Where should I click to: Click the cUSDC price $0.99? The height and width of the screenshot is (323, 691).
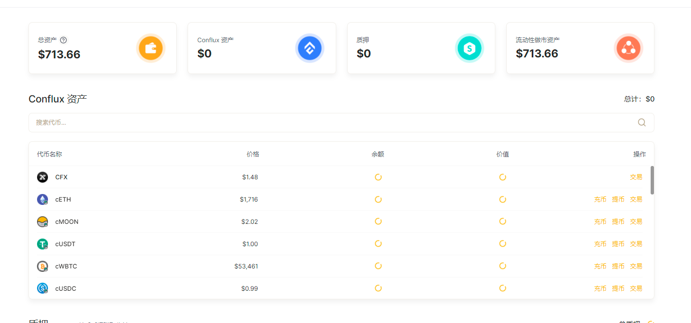pos(250,288)
